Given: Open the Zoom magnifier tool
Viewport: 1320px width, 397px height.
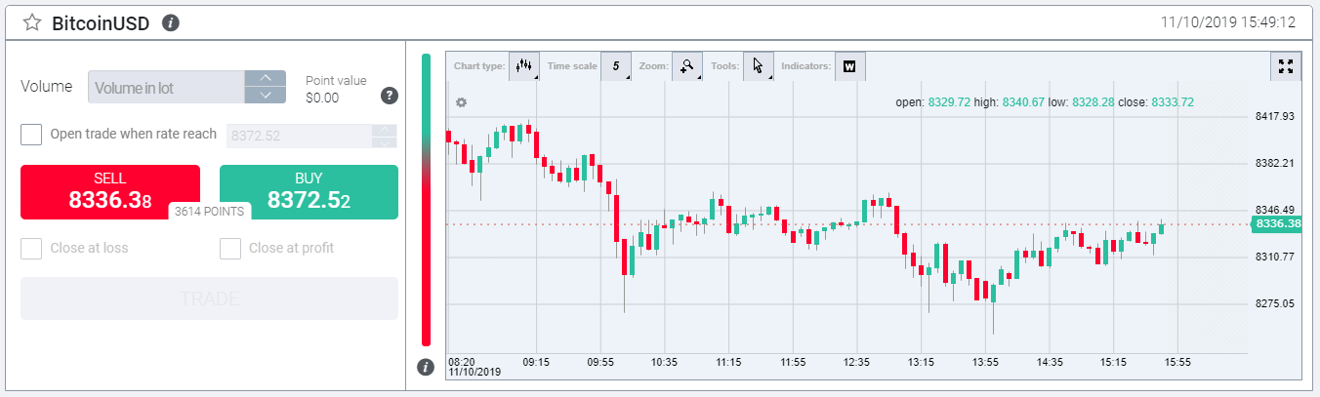Looking at the screenshot, I should pos(687,66).
